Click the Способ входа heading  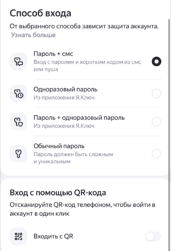click(x=41, y=13)
